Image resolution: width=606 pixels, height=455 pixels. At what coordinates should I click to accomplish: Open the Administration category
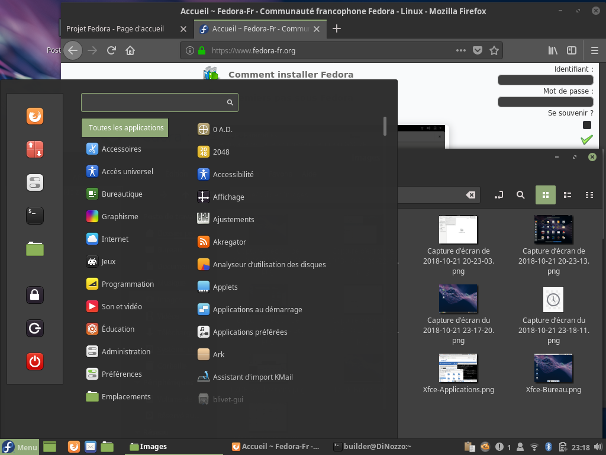(x=118, y=351)
